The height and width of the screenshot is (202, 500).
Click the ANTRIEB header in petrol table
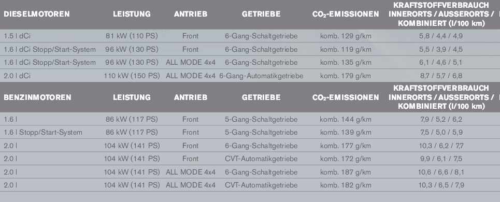tap(191, 97)
